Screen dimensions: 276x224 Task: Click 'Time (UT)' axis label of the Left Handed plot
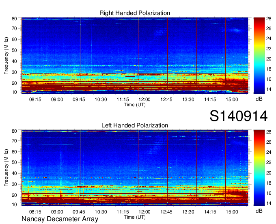tap(135, 217)
